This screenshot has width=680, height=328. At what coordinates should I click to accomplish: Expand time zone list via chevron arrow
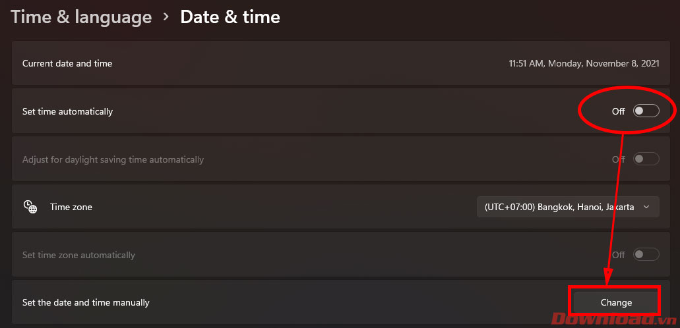tap(646, 207)
